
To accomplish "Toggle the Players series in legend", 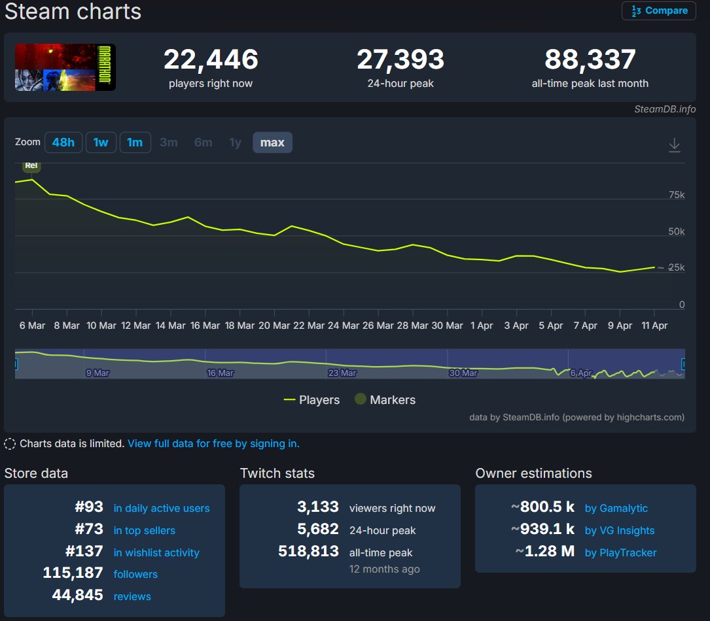I will [x=311, y=400].
